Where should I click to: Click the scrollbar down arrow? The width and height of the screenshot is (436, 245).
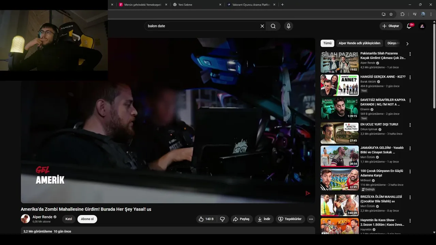click(x=434, y=232)
